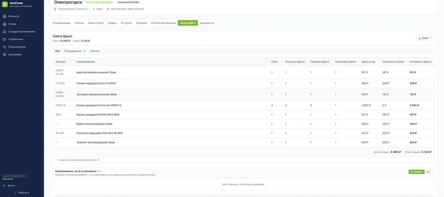Select the Из приёмки toggle
This screenshot has height=197, width=444.
[417, 172]
